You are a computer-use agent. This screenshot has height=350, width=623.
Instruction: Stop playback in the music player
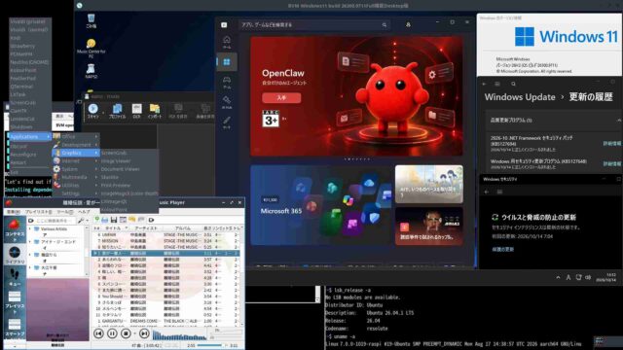click(x=126, y=333)
